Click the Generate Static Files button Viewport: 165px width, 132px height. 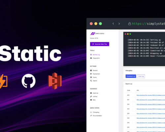pos(100,44)
